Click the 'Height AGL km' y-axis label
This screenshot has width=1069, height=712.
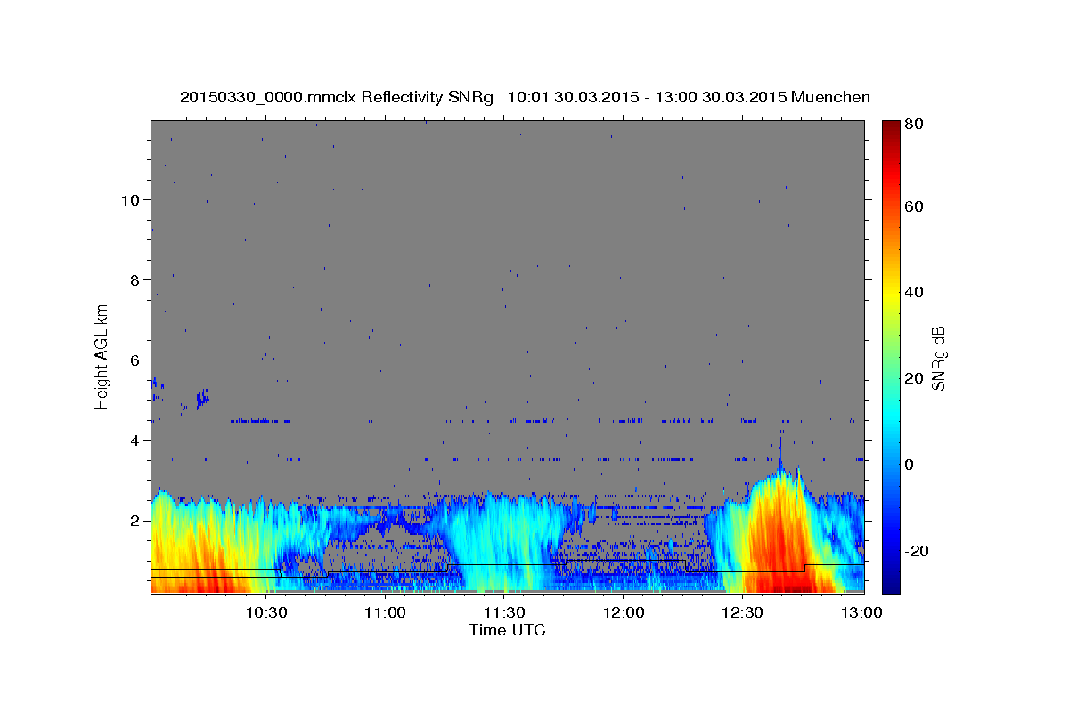(x=102, y=355)
